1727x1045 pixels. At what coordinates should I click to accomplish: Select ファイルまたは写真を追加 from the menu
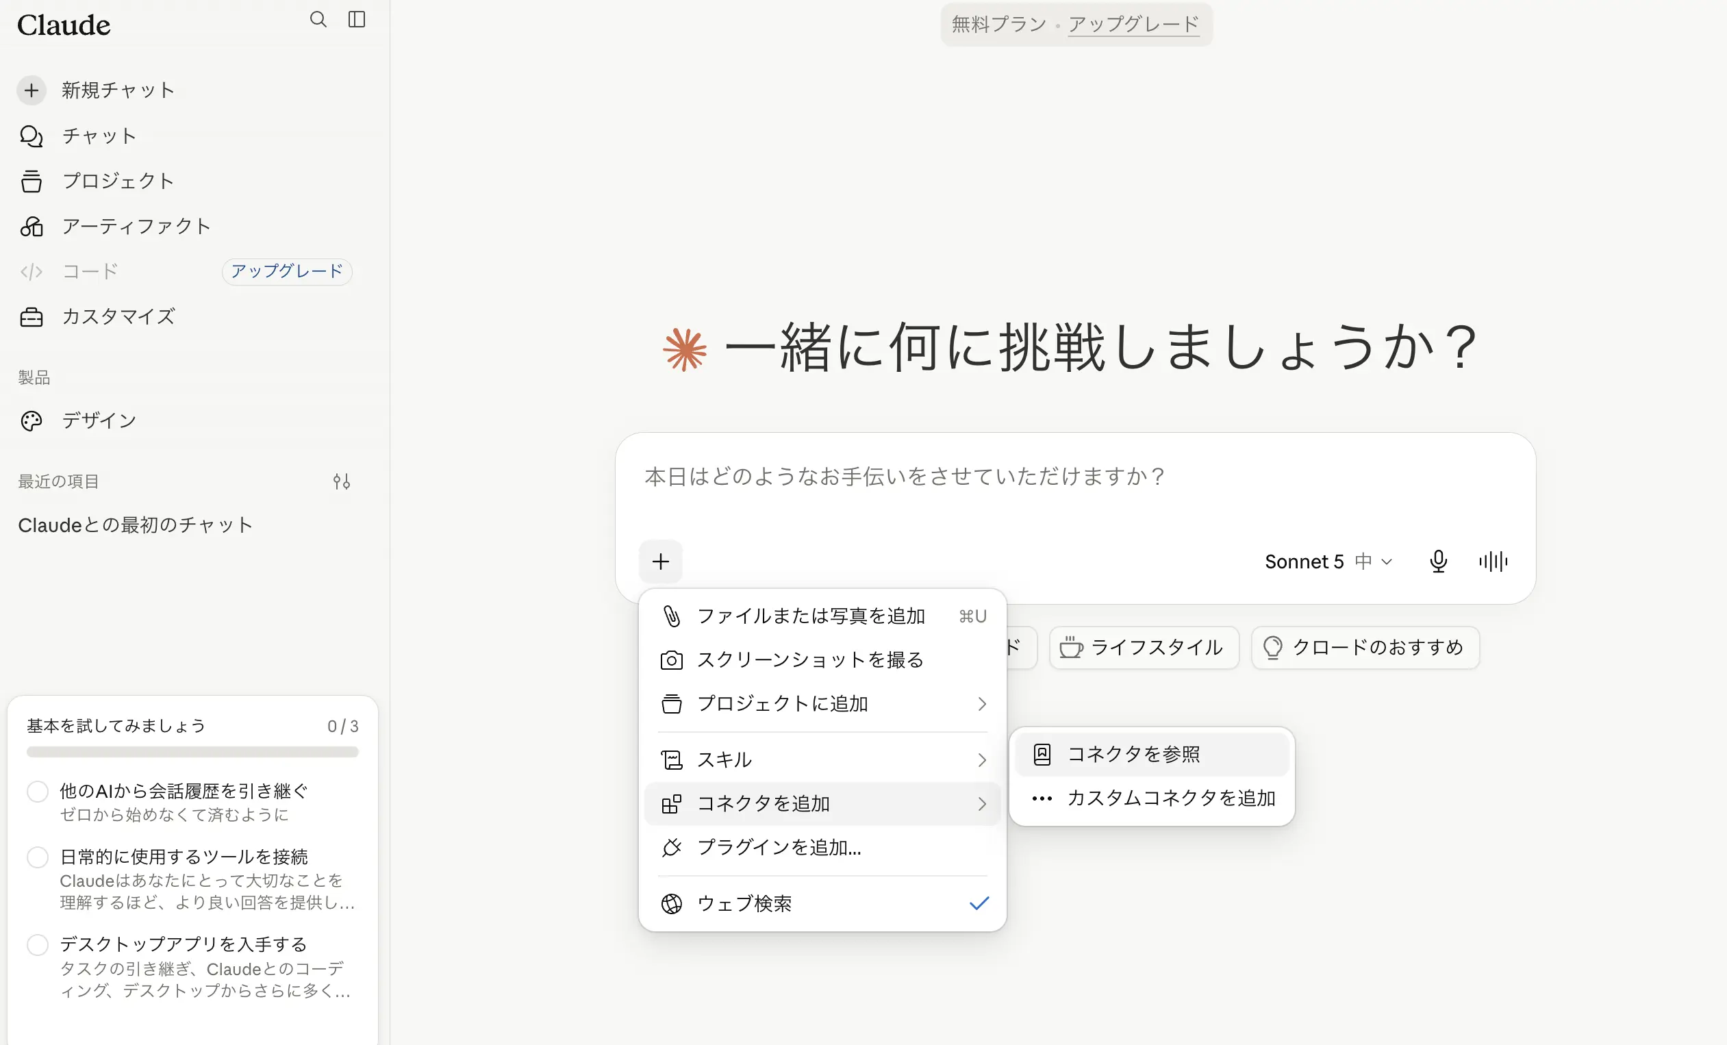pos(823,616)
